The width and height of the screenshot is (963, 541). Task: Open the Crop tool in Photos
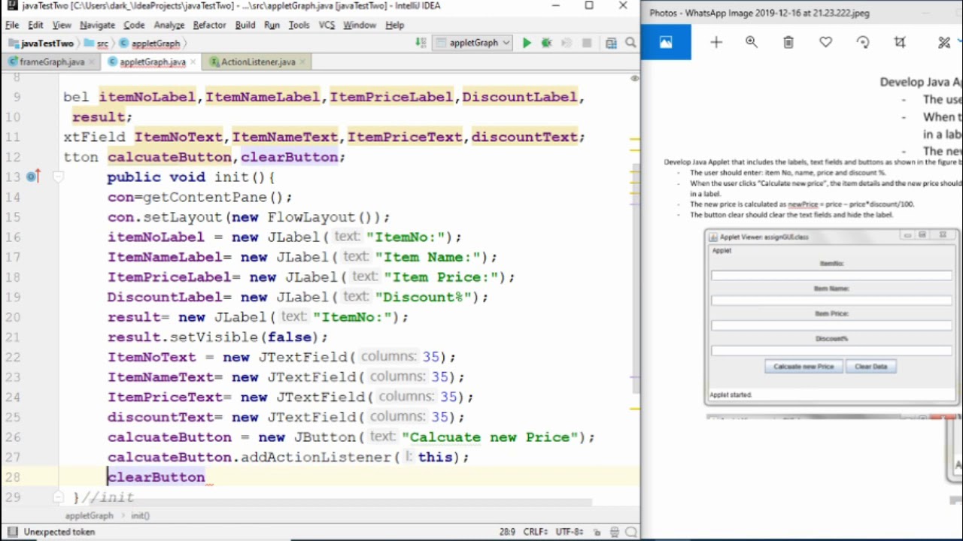coord(900,43)
